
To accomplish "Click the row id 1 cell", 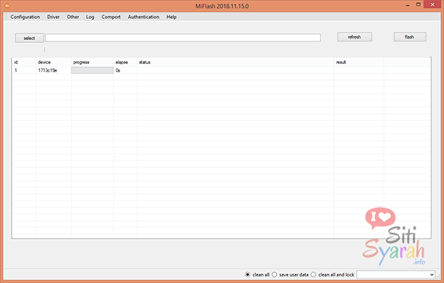I will 16,70.
